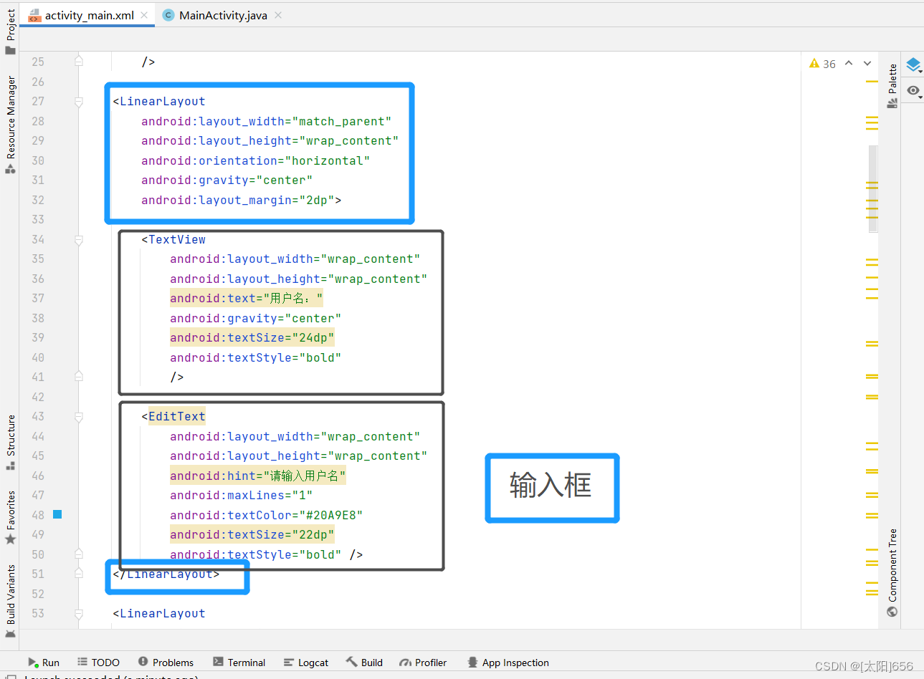The height and width of the screenshot is (679, 924).
Task: Open the Profiler tool window
Action: (x=423, y=663)
